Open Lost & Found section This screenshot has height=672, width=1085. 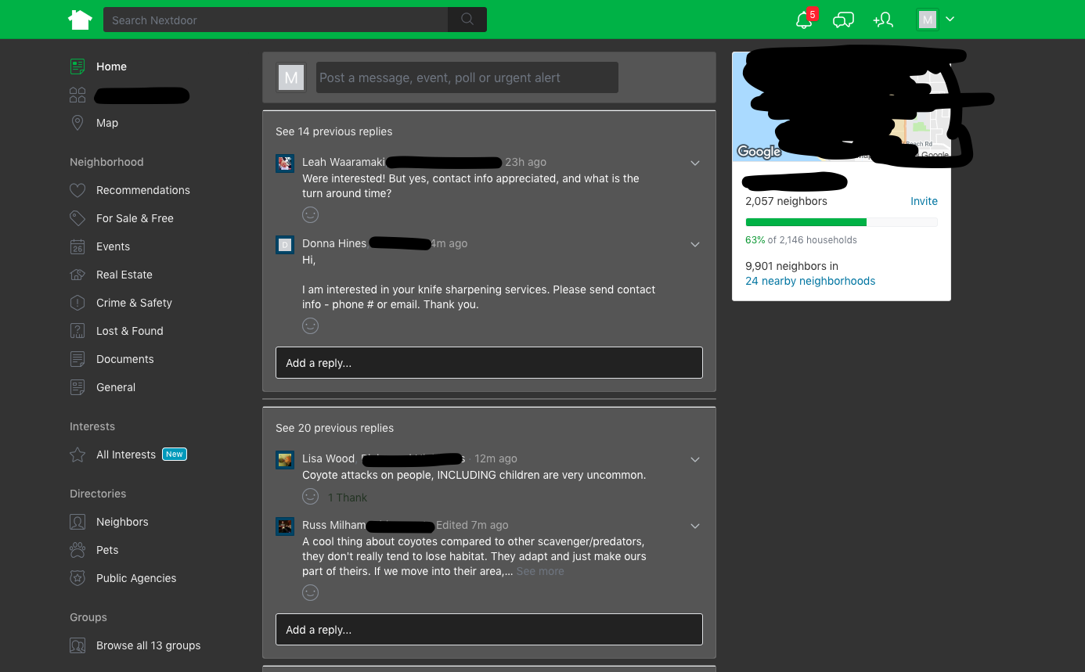pos(130,331)
